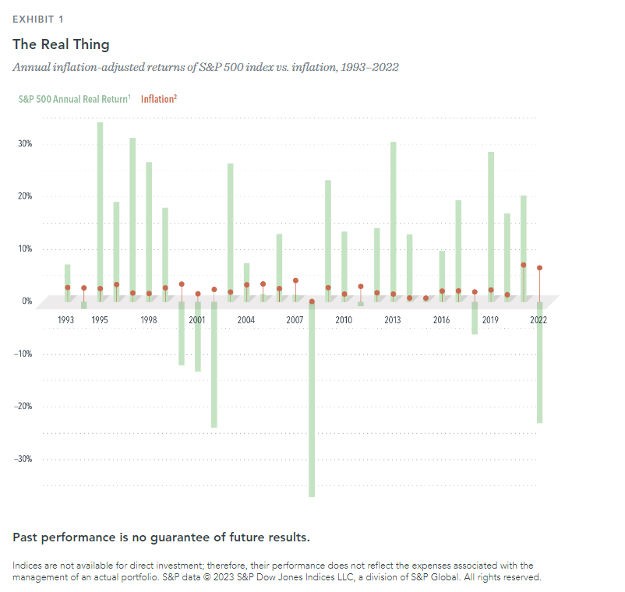
Task: Click the 0% y-axis label
Action: click(x=25, y=301)
